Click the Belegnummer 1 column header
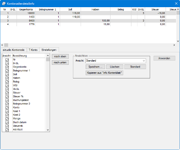The height and width of the screenshot is (150, 180). [48, 9]
